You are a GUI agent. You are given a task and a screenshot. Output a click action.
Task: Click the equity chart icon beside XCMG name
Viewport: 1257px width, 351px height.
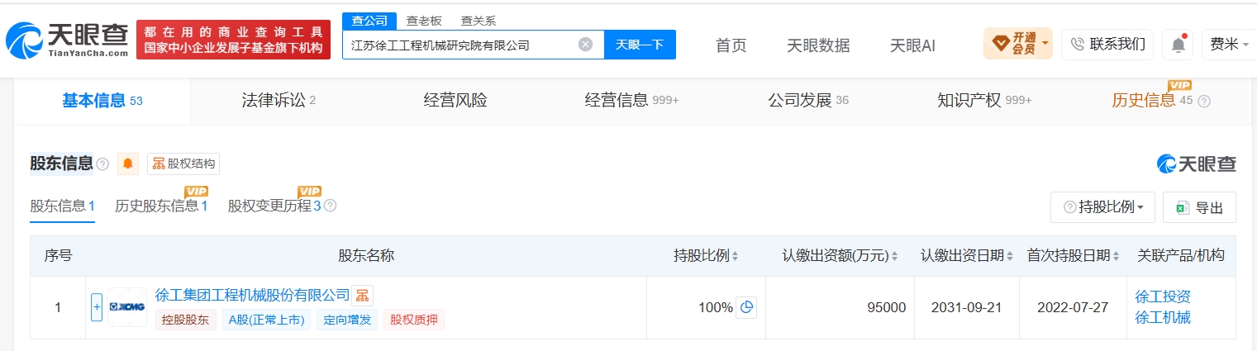[362, 296]
